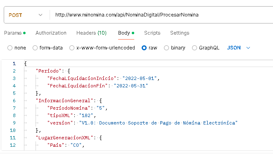Click line number 1 in the editor
The width and height of the screenshot is (273, 155).
[x=14, y=63]
